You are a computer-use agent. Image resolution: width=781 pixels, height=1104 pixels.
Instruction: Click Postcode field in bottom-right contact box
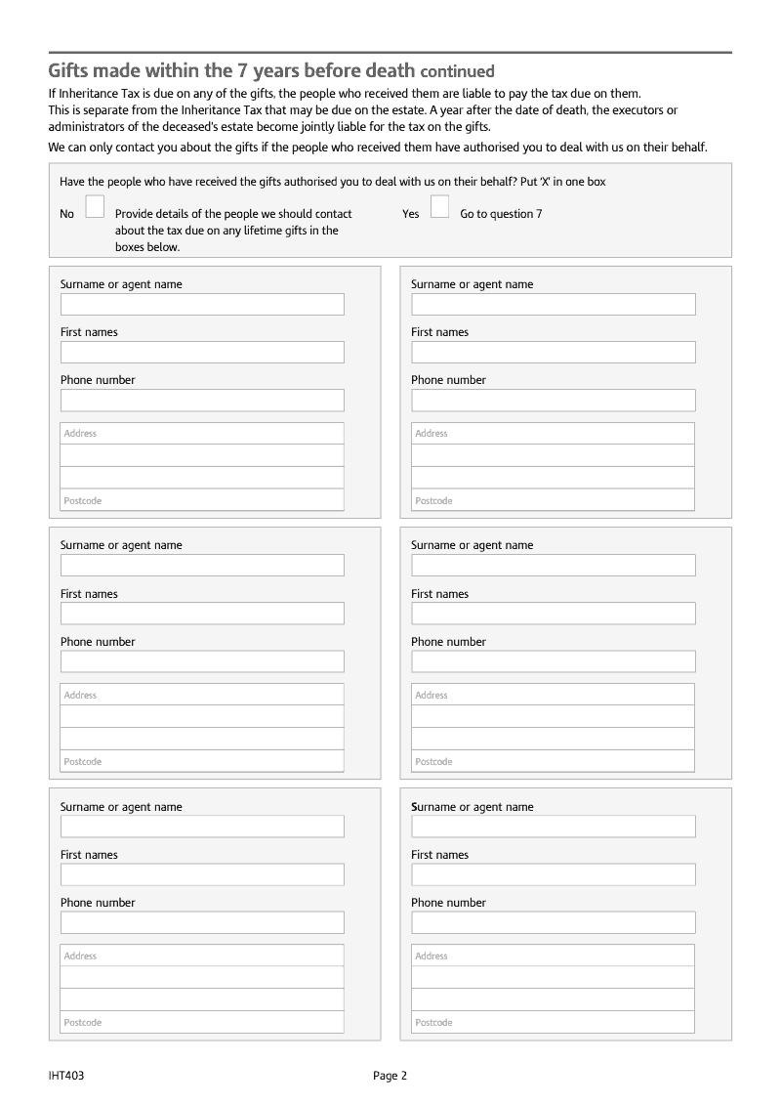(553, 1022)
